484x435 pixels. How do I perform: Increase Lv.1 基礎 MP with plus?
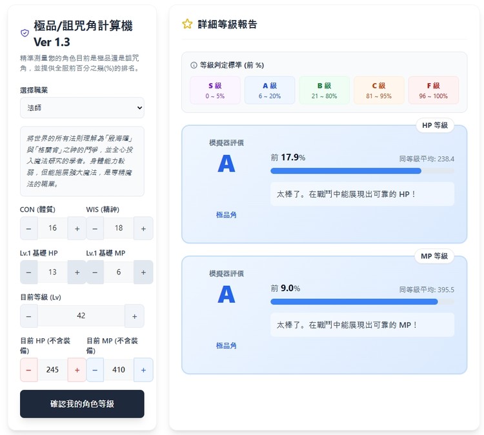coord(143,272)
